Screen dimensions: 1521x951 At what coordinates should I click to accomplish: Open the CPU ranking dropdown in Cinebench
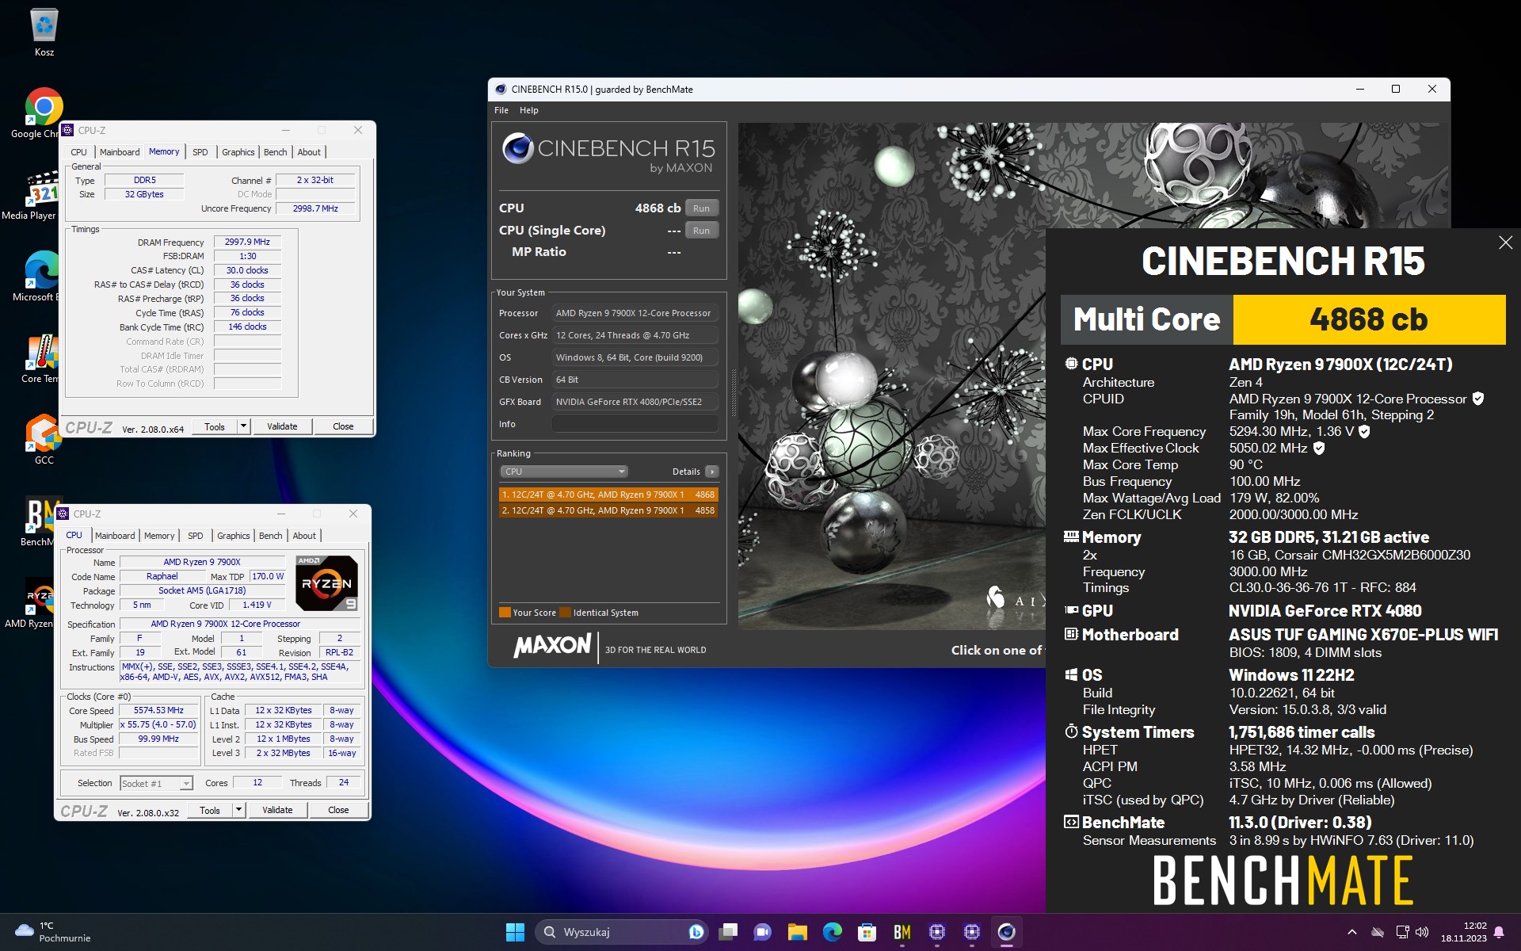(x=563, y=472)
